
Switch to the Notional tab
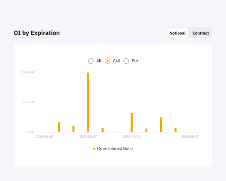click(x=178, y=33)
